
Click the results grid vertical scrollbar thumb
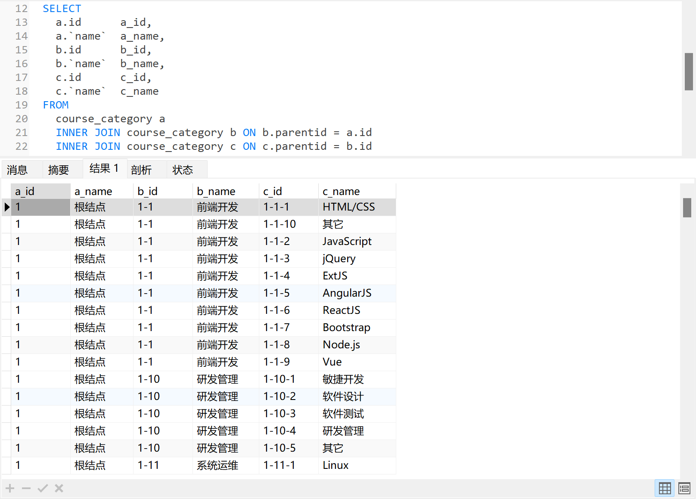click(x=687, y=208)
